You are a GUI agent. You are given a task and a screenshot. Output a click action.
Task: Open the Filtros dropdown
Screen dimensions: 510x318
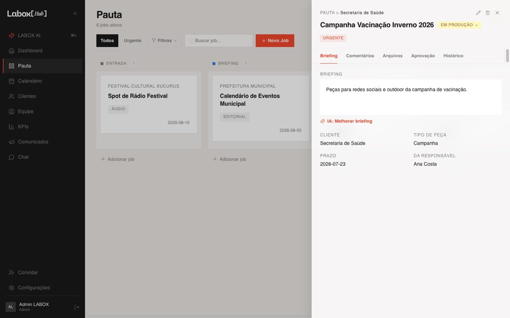coord(164,41)
